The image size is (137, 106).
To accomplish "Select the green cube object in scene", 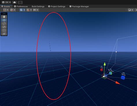I will [x=110, y=73].
